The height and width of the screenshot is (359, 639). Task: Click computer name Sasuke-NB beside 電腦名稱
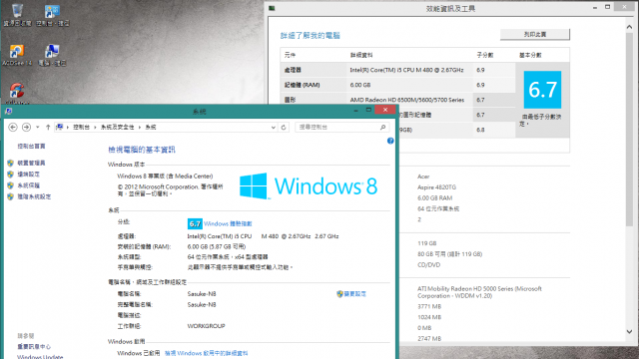(202, 294)
